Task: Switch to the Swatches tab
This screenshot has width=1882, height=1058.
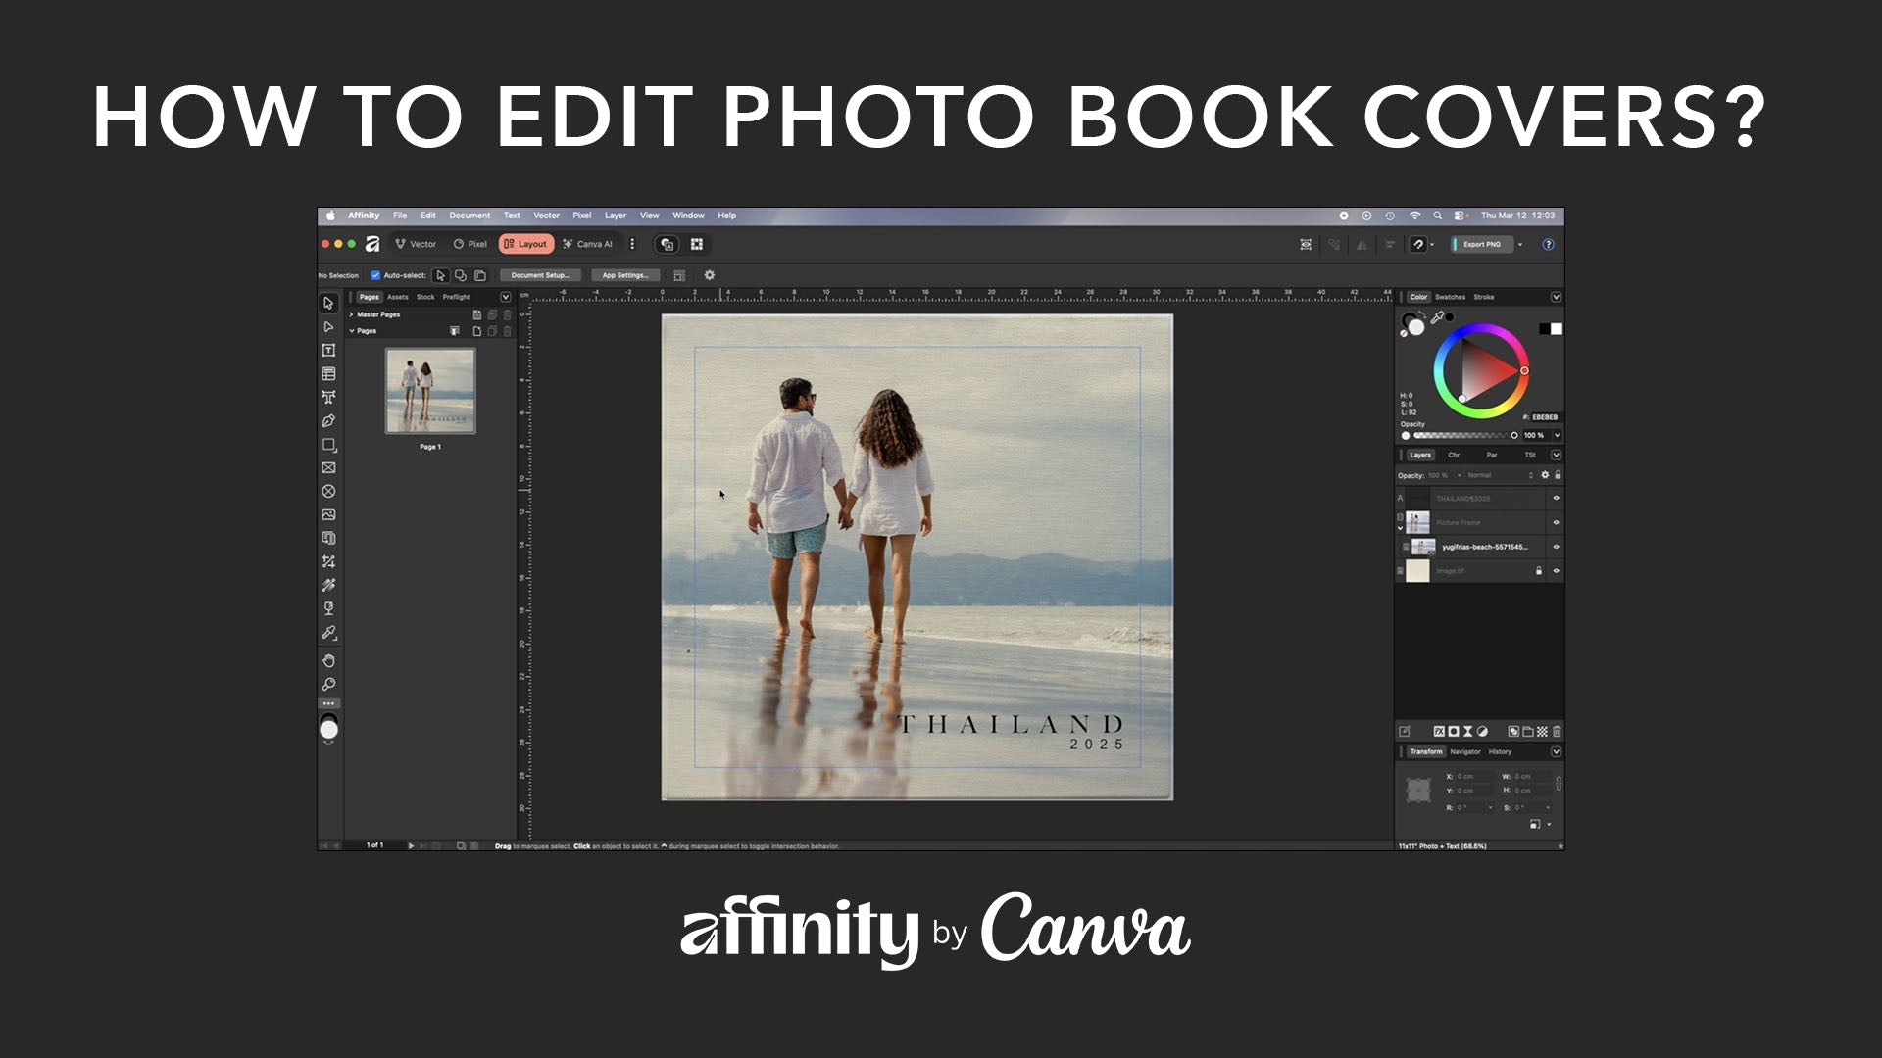Action: pyautogui.click(x=1450, y=297)
